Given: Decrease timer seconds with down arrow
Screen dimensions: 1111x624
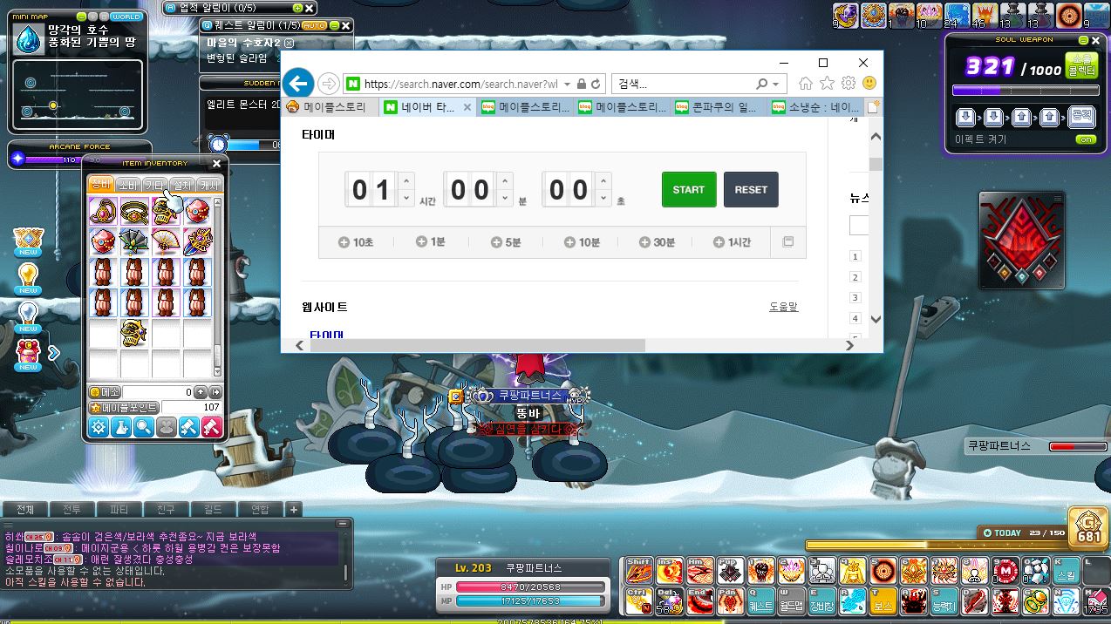Looking at the screenshot, I should pos(603,199).
